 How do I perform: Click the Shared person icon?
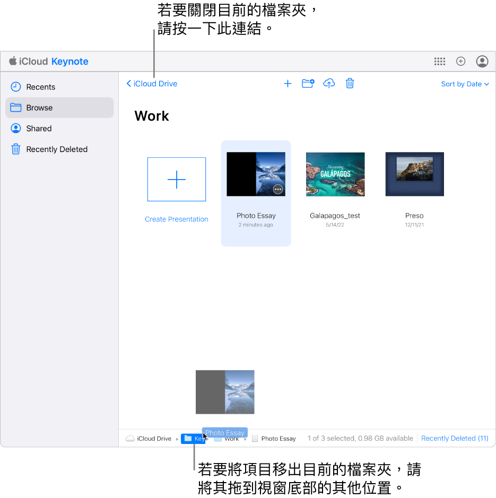[x=15, y=128]
